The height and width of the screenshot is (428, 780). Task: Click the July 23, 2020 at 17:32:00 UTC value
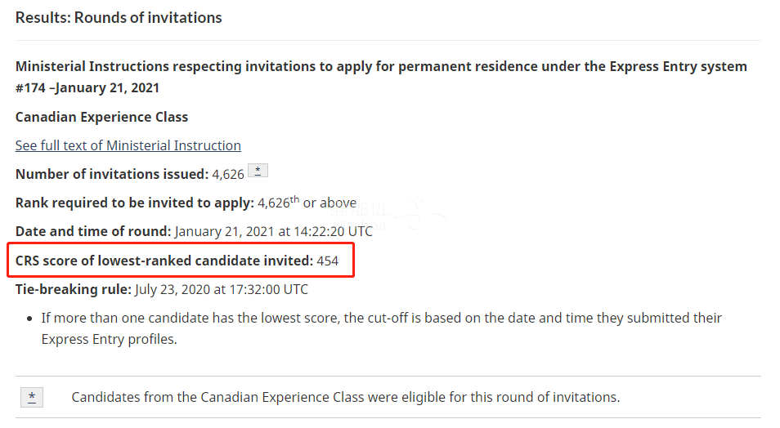(x=222, y=289)
